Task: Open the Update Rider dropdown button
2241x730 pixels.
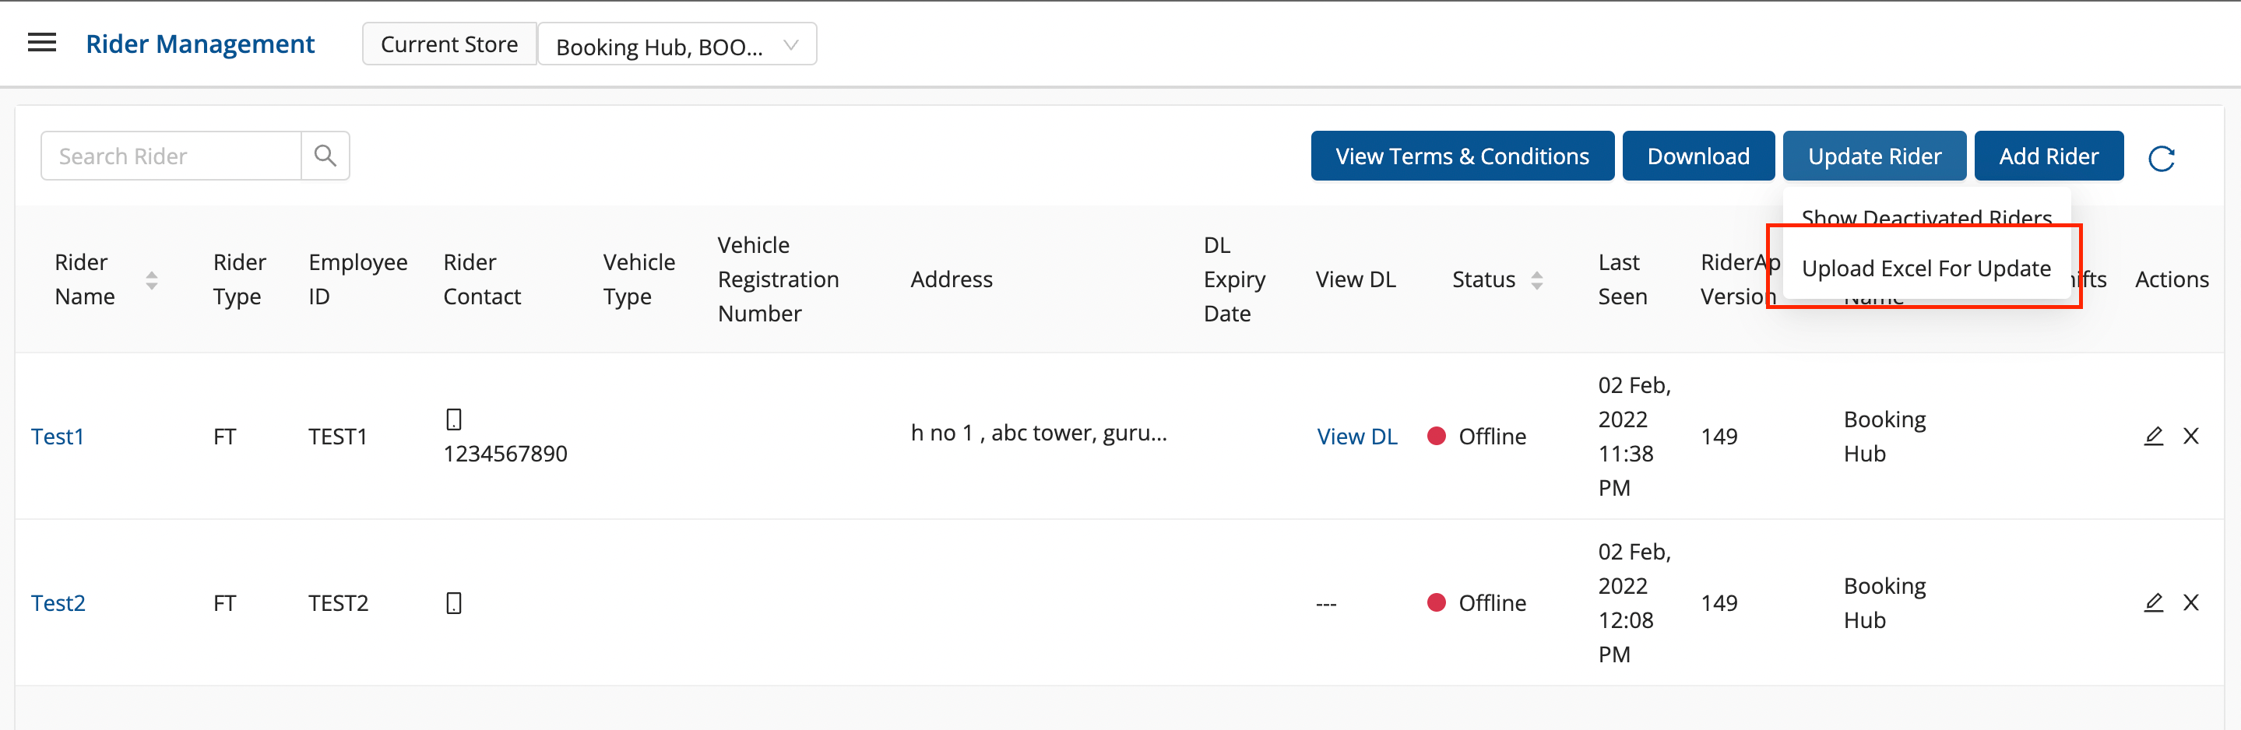Action: tap(1874, 156)
